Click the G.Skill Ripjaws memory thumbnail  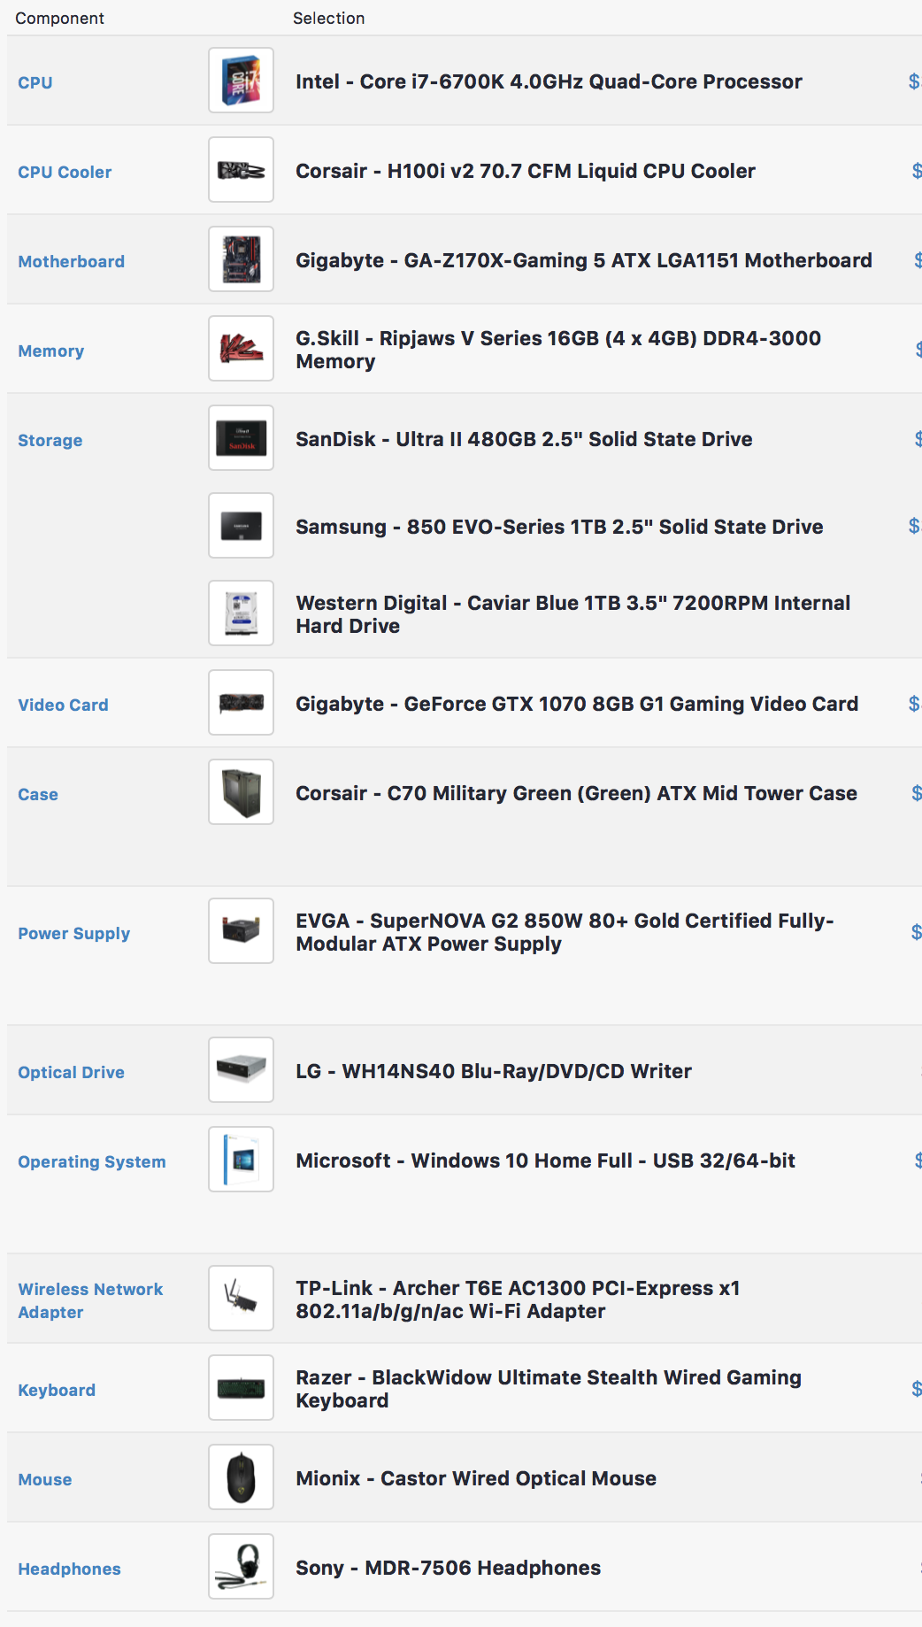pyautogui.click(x=241, y=349)
